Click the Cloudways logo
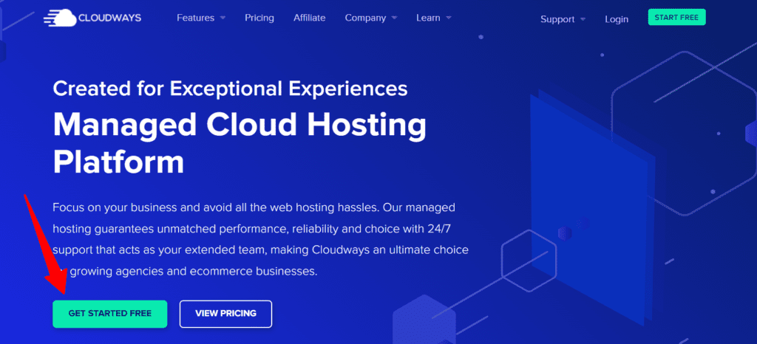Screen dimensions: 757x344 92,18
